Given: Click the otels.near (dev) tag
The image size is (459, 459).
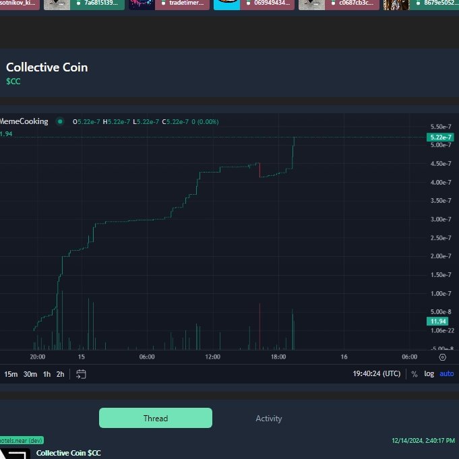Looking at the screenshot, I should tap(22, 440).
